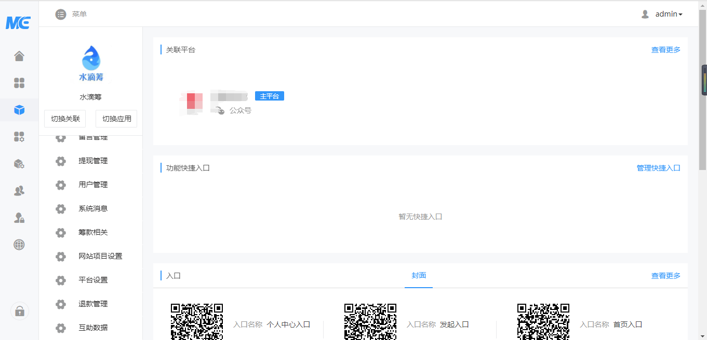The image size is (707, 340).
Task: Switch to the 封面 tab
Action: tap(419, 276)
